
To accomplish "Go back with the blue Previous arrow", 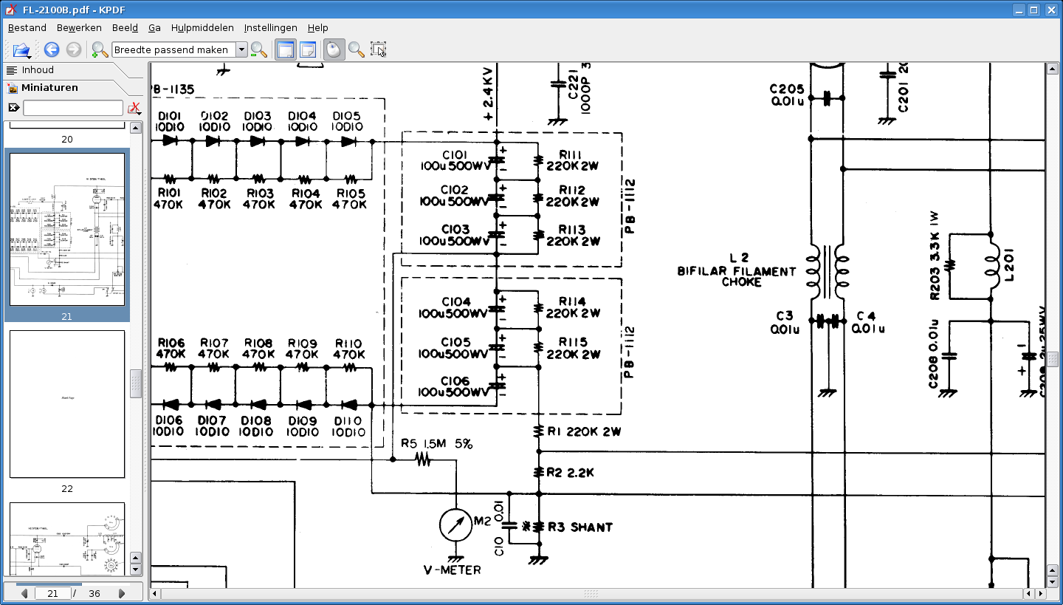I will 52,49.
